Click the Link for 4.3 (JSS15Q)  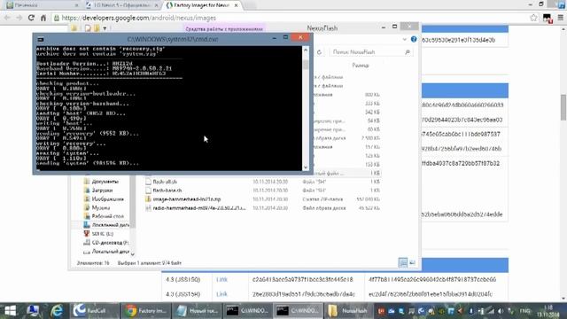click(221, 280)
